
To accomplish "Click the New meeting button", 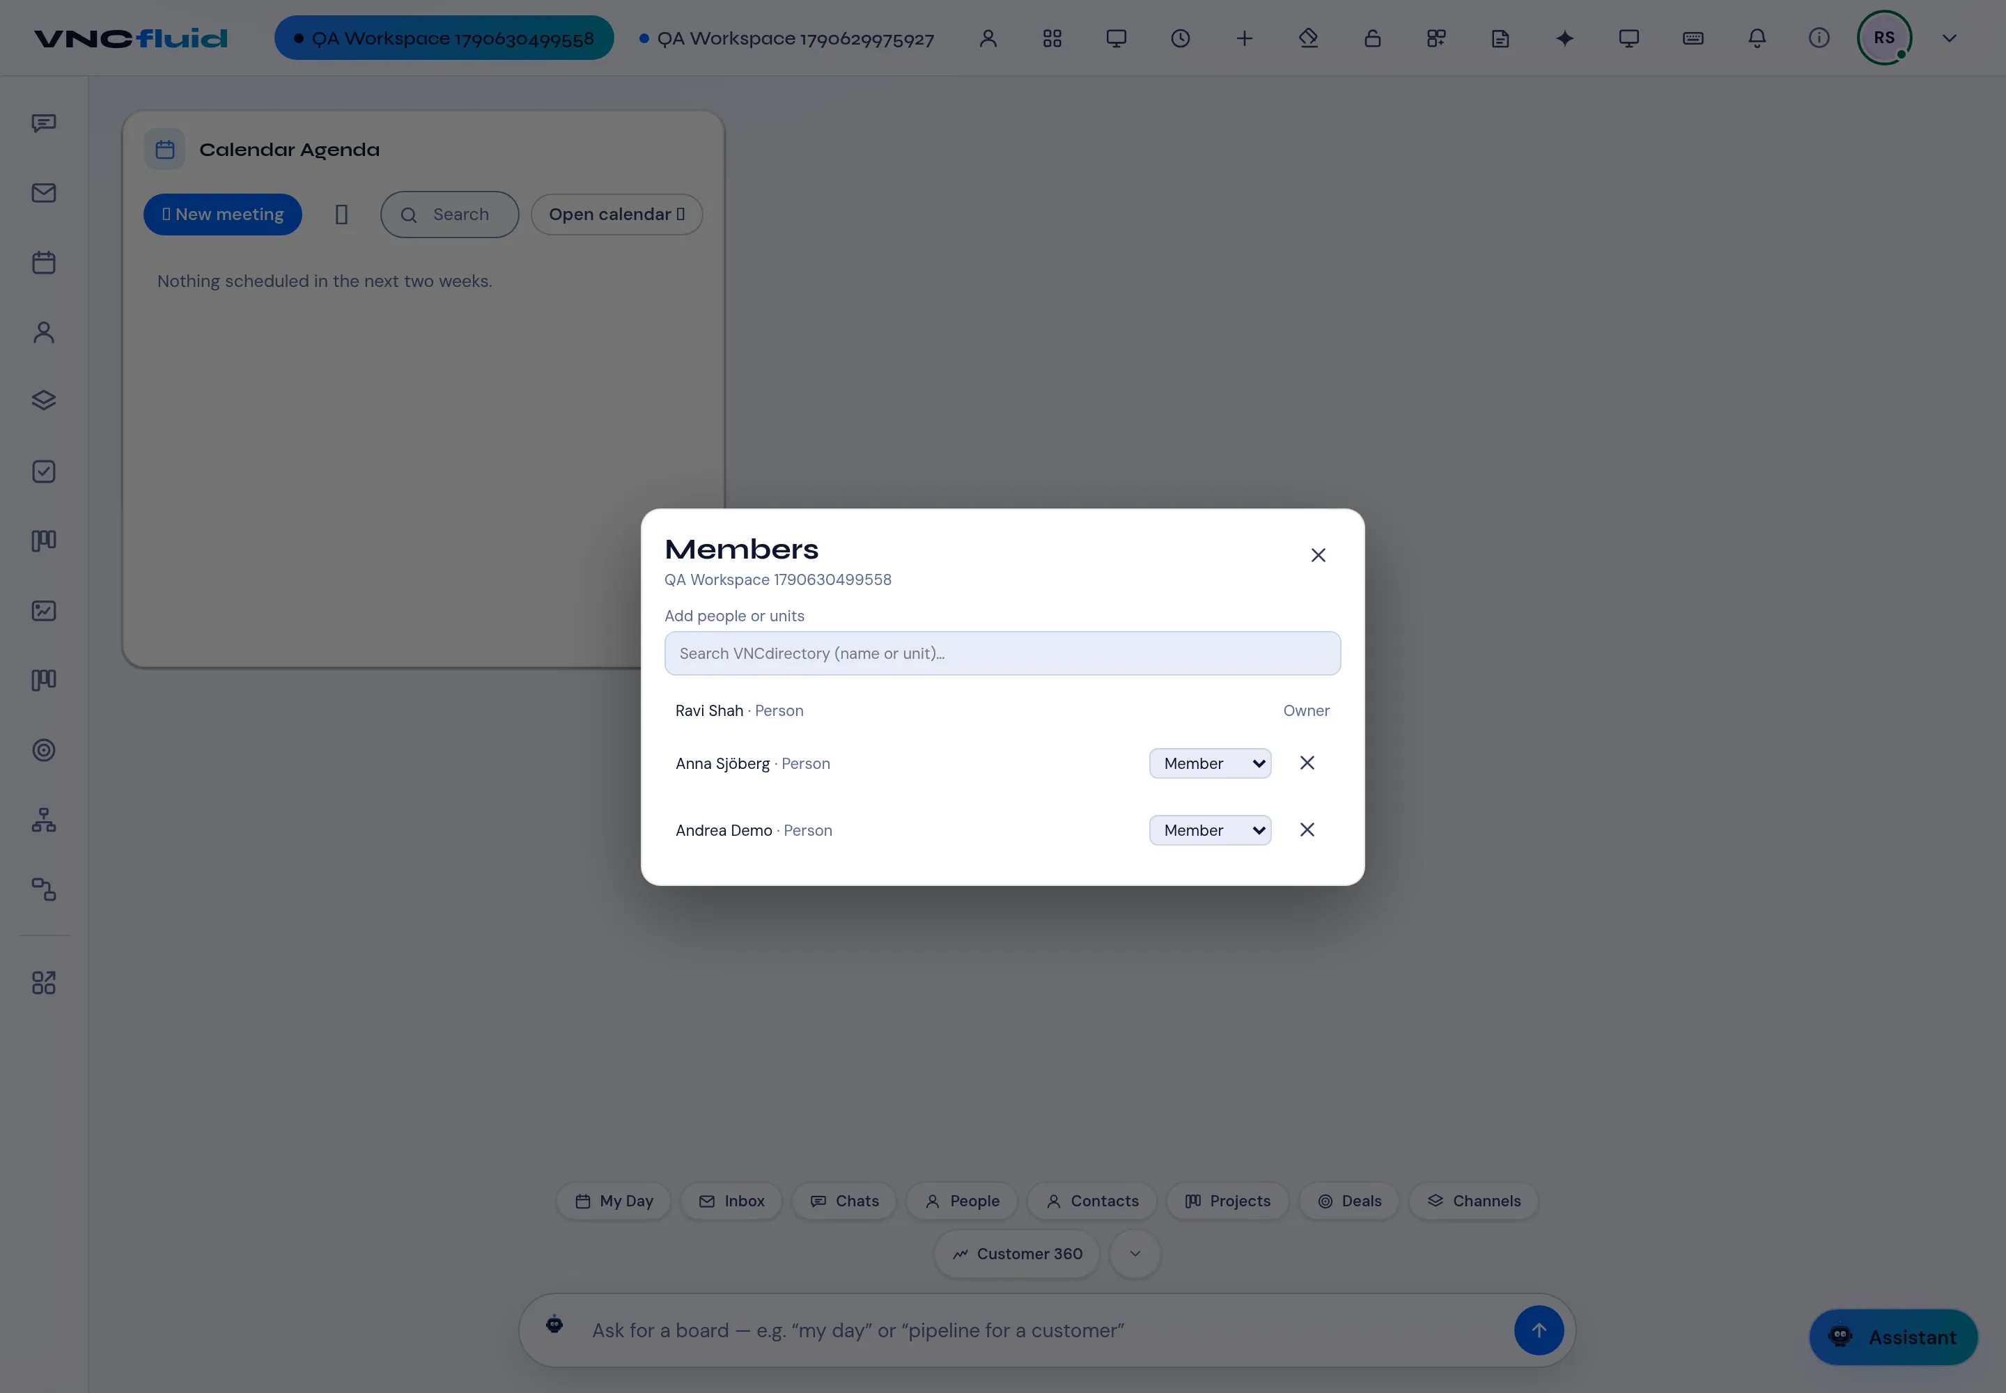I will pos(223,215).
